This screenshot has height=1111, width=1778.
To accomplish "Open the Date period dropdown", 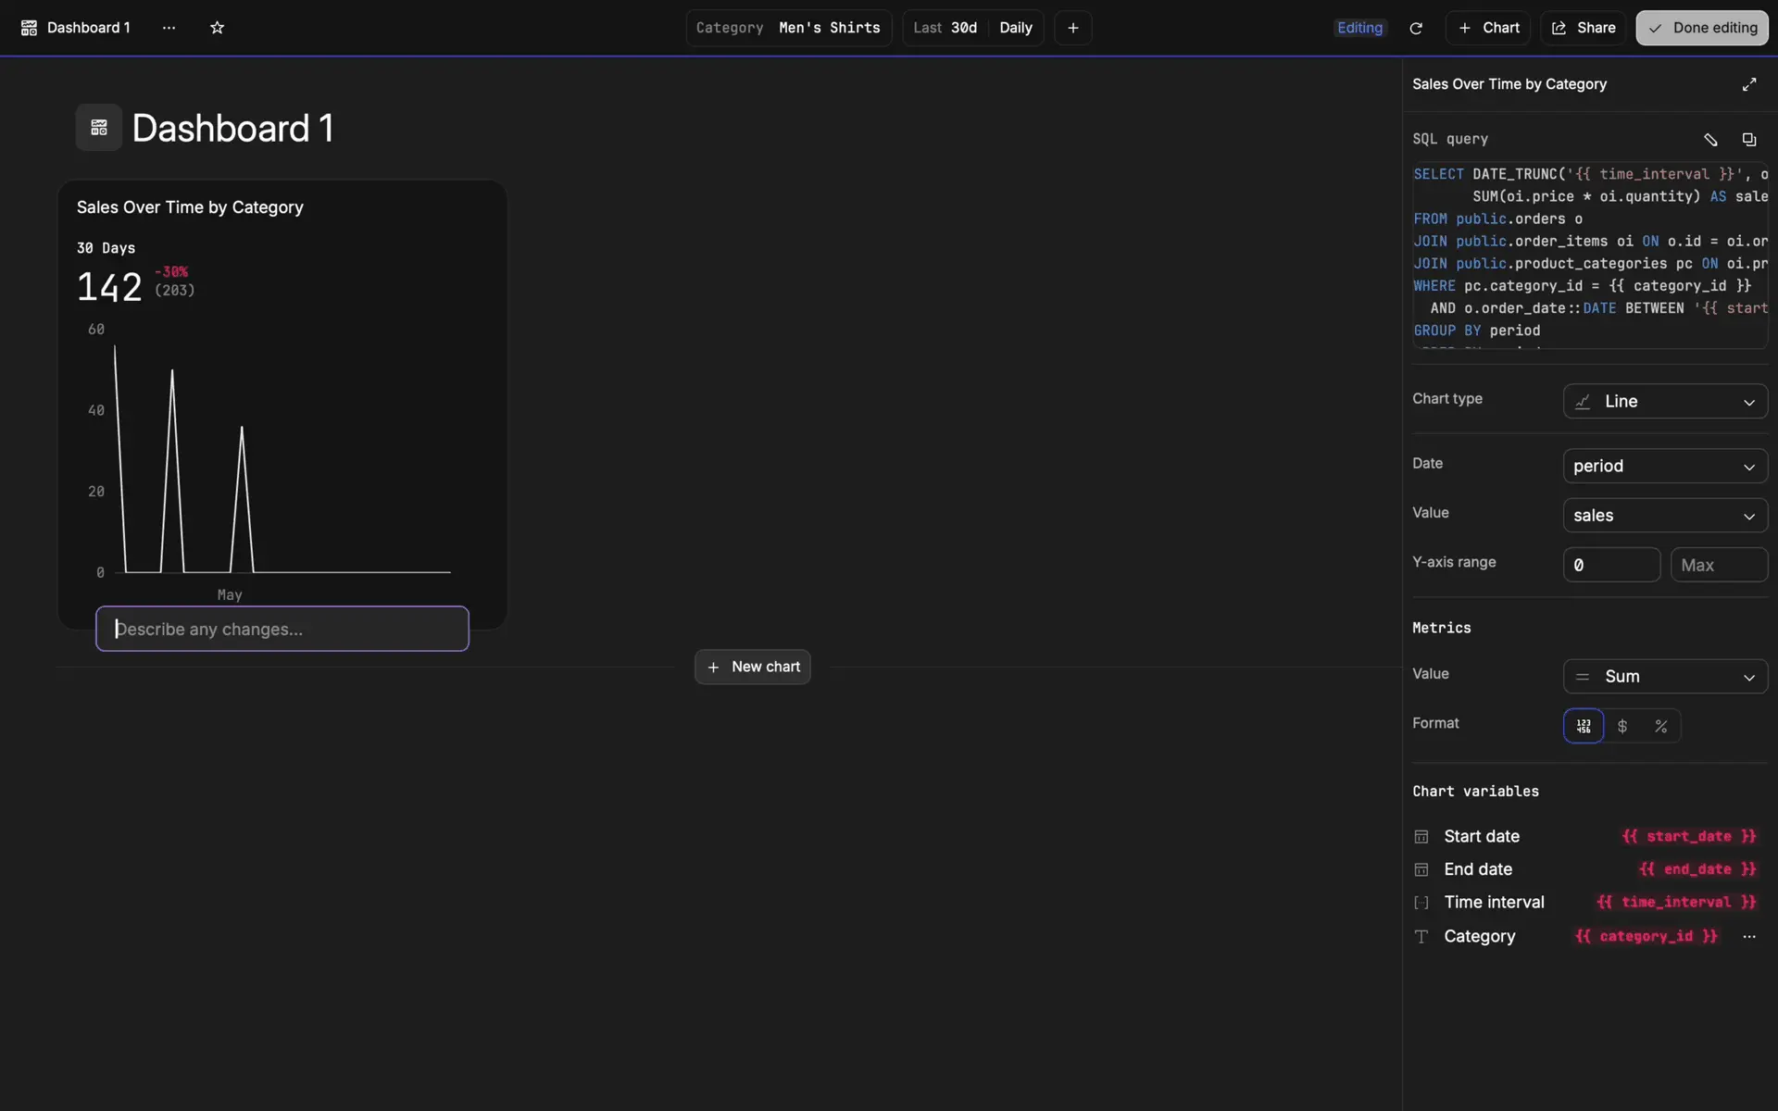I will click(1665, 466).
